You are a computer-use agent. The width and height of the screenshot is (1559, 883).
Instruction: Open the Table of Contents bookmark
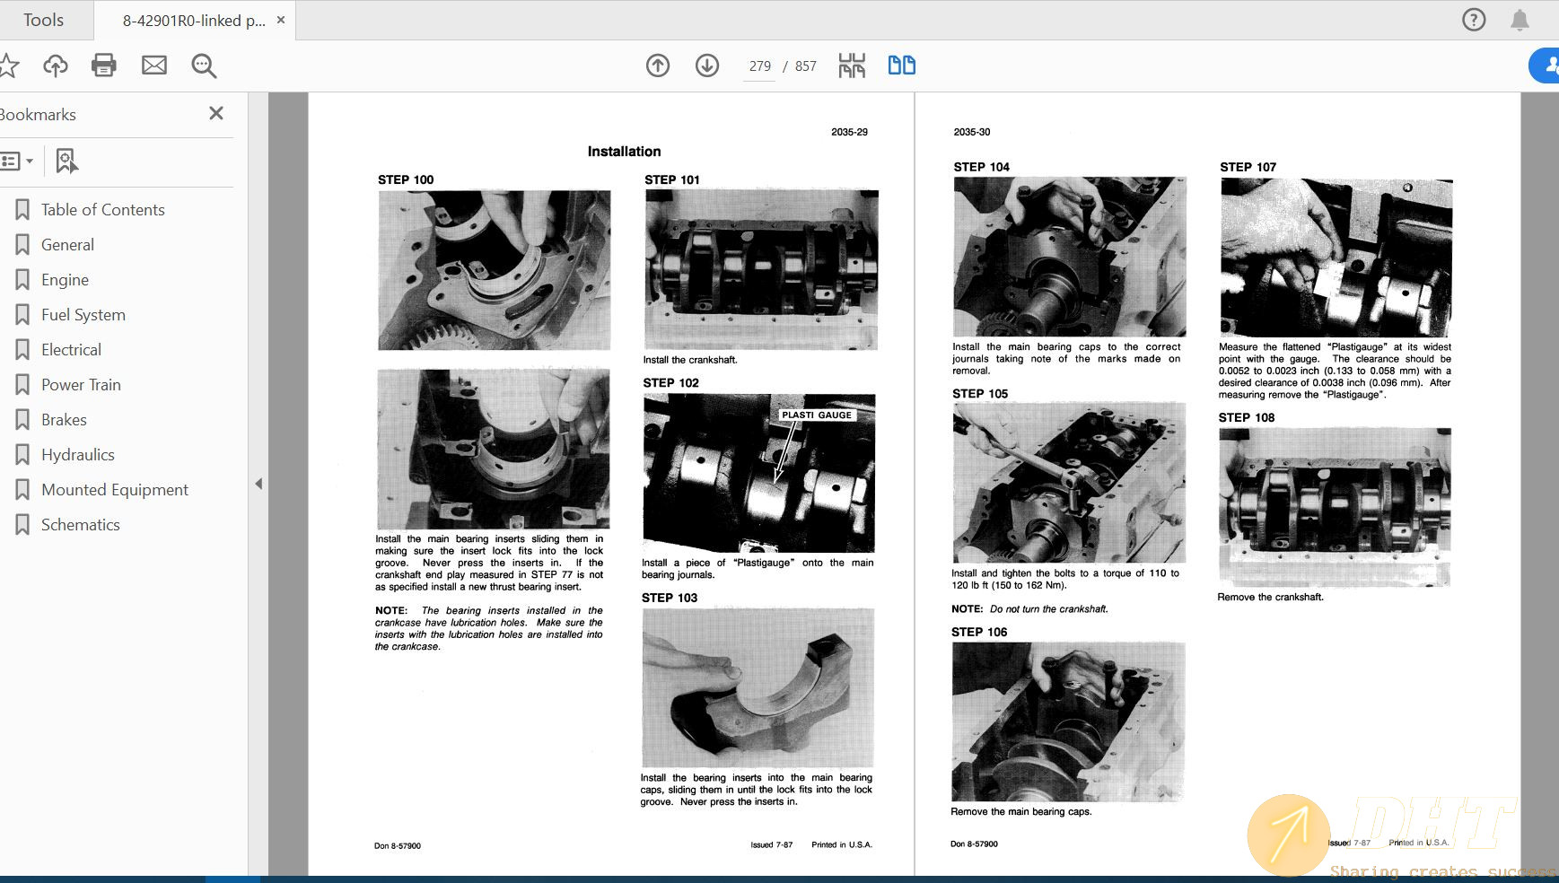pyautogui.click(x=102, y=209)
